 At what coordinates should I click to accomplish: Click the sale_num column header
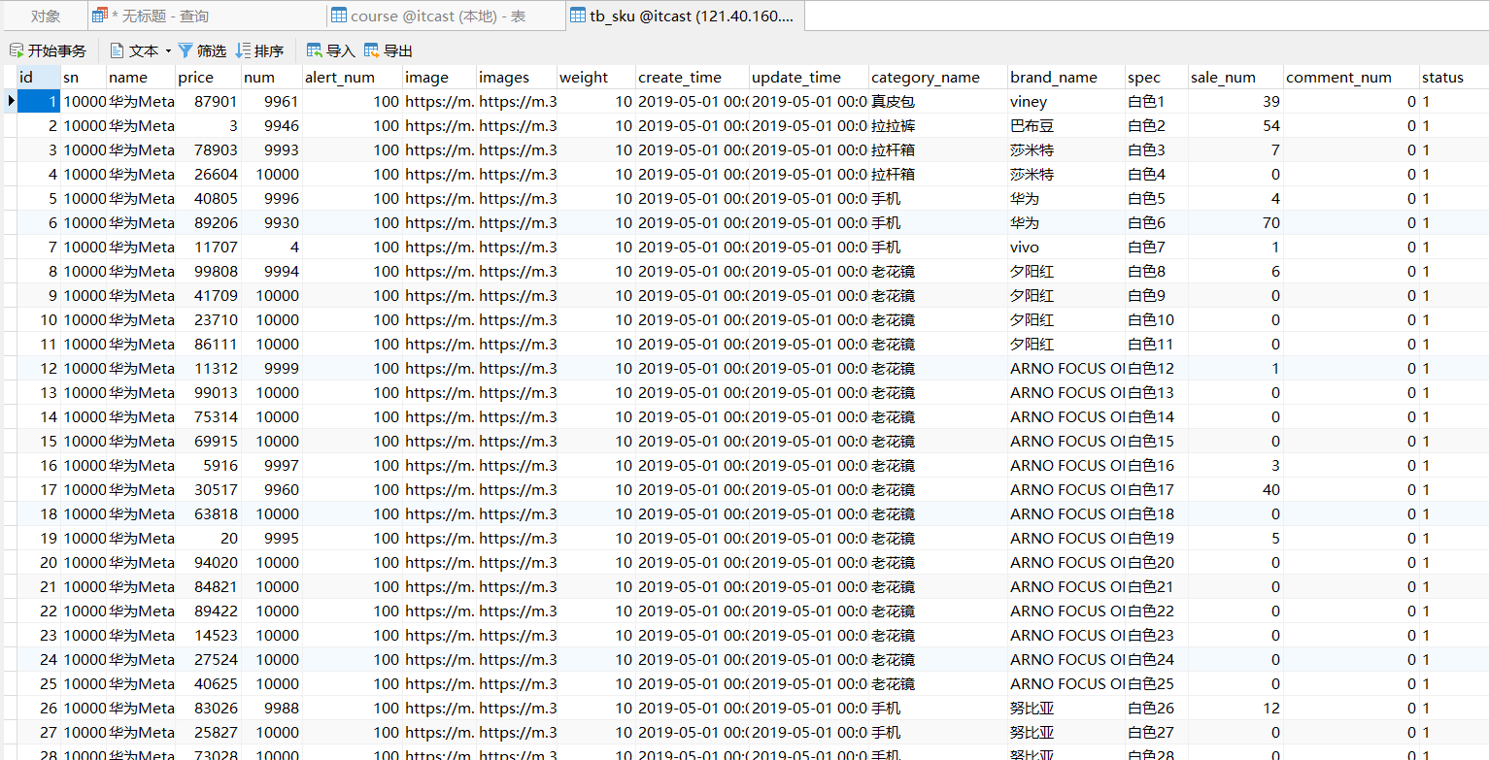1236,78
